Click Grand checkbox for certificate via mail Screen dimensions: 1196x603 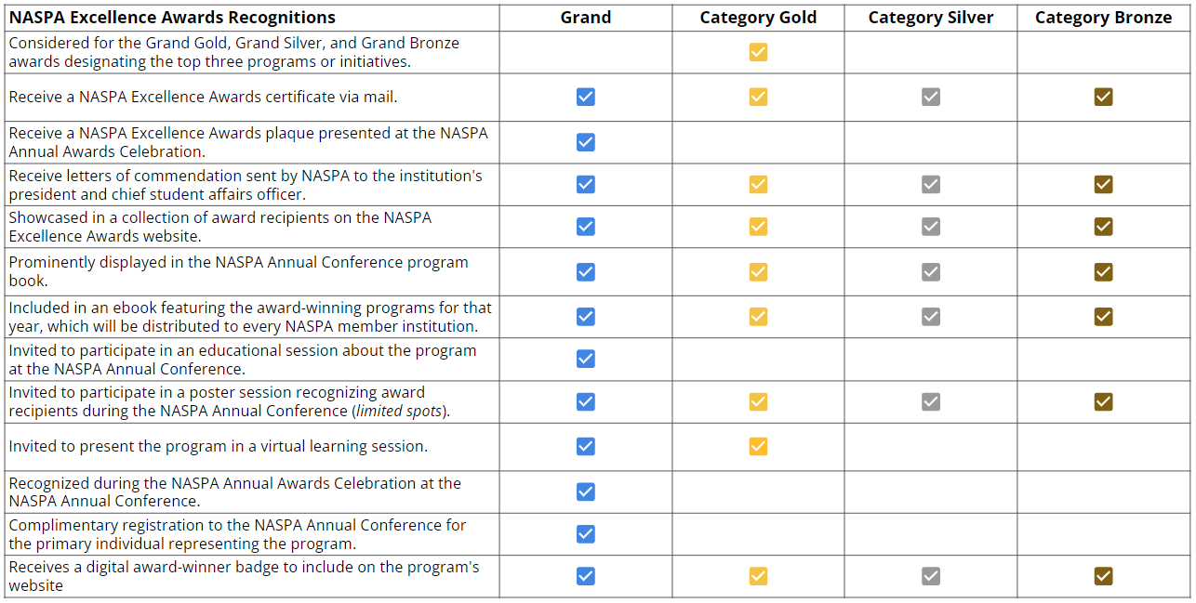tap(585, 97)
